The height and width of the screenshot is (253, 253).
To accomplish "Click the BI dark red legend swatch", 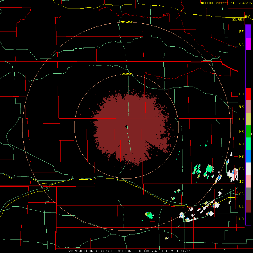I will [x=248, y=206].
